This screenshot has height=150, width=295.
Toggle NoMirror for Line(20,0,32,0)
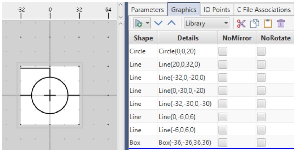point(223,64)
